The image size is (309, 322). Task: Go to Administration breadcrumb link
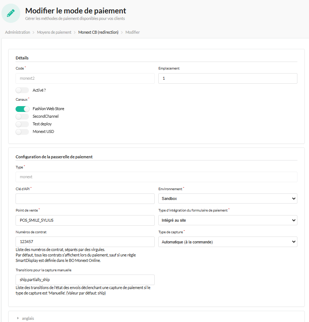coord(18,32)
